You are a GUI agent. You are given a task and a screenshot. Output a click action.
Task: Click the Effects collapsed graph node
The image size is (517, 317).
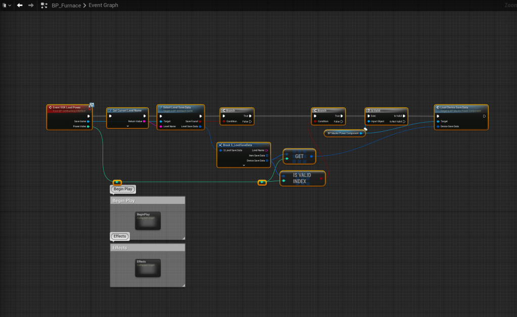tap(148, 268)
